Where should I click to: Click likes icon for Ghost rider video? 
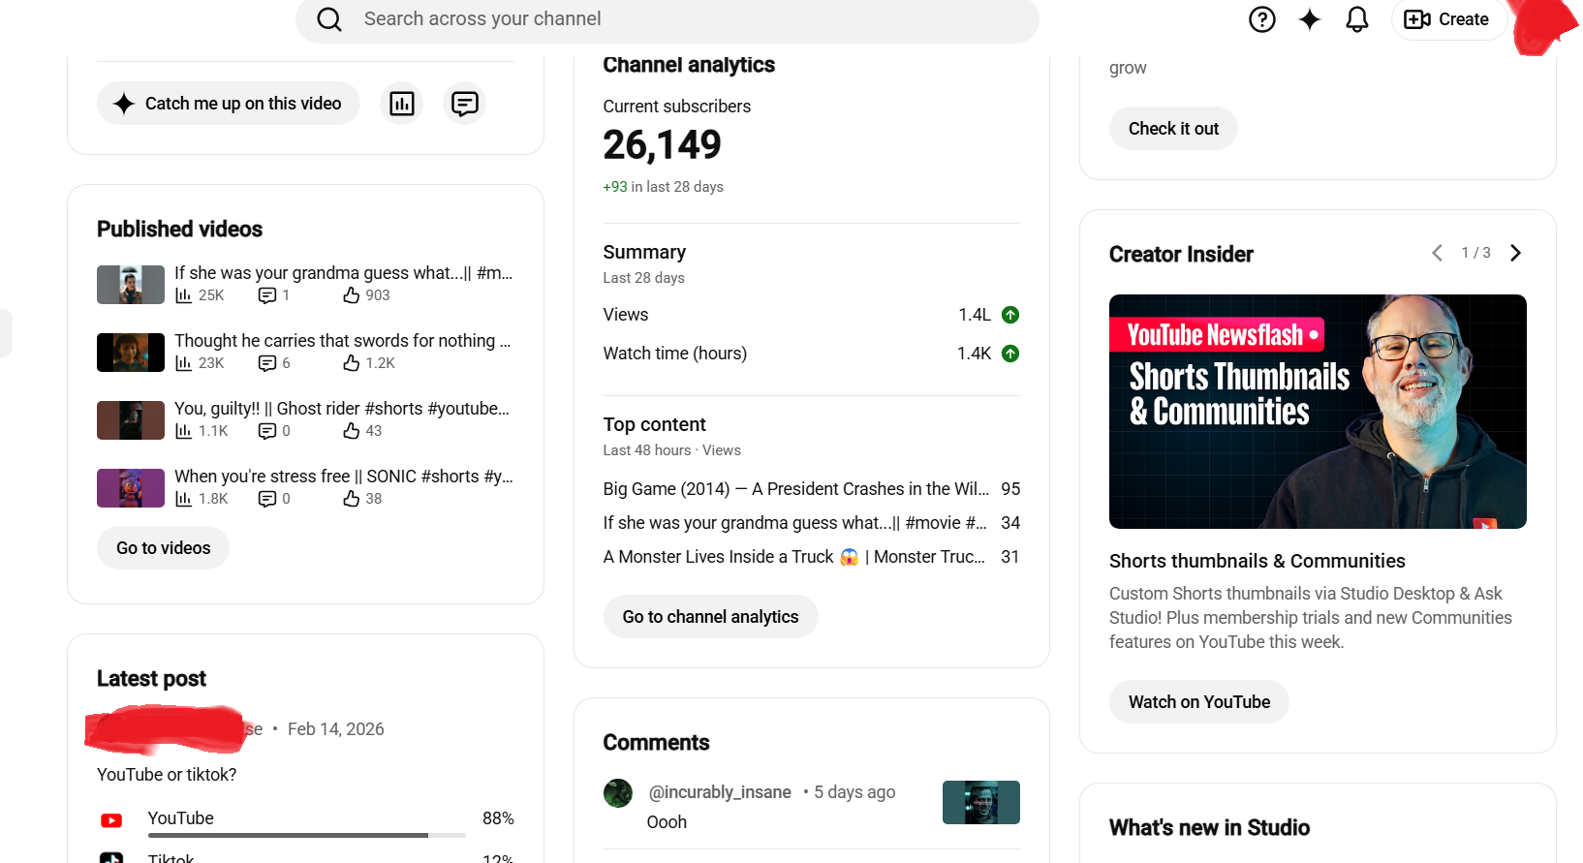pos(352,431)
